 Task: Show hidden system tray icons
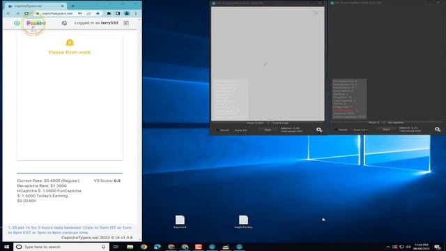pyautogui.click(x=388, y=247)
